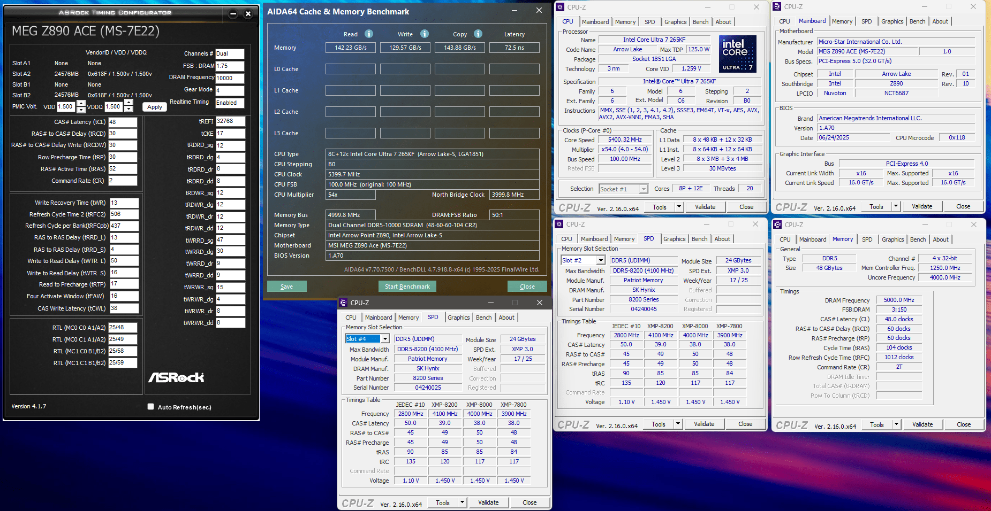Image resolution: width=991 pixels, height=511 pixels.
Task: Open the Slot #2 memory slot dropdown
Action: coord(601,260)
